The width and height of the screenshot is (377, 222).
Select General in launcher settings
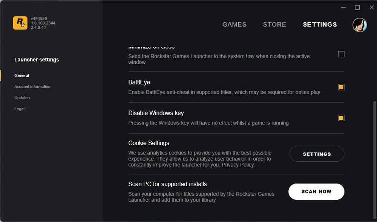point(21,75)
